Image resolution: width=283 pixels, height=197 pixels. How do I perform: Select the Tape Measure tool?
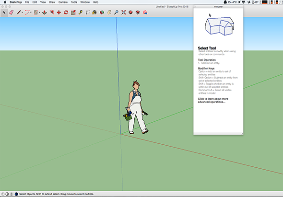81,12
